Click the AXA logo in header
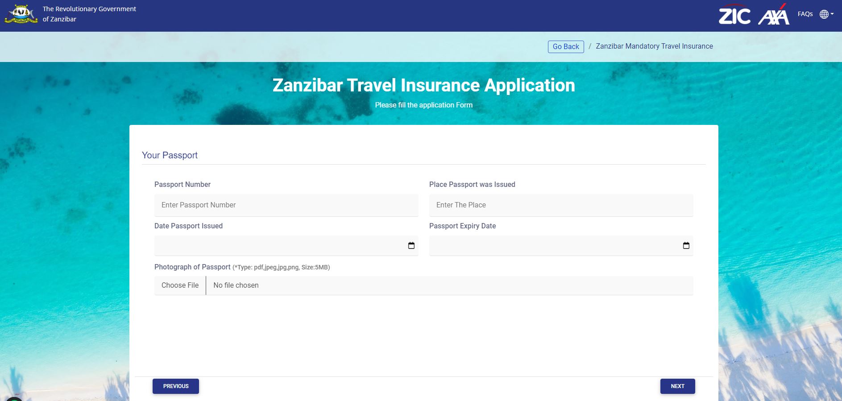The height and width of the screenshot is (401, 842). pyautogui.click(x=774, y=14)
